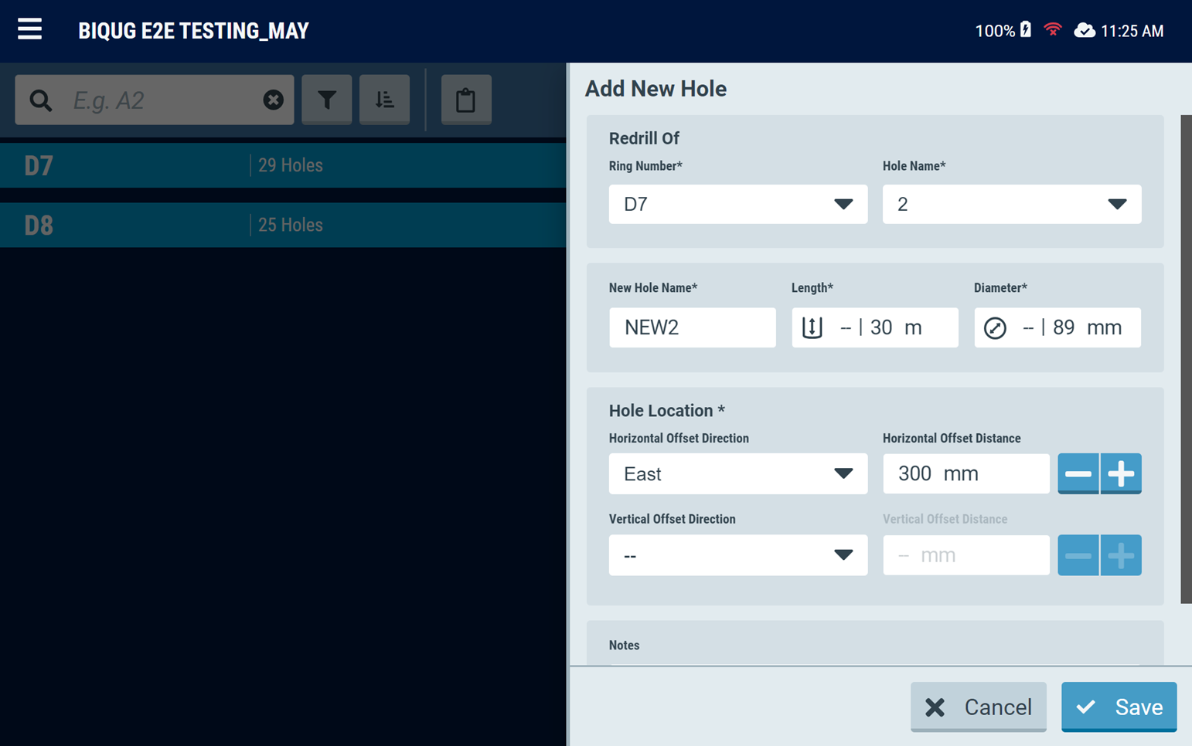Screen dimensions: 1192x746
Task: Edit Horizontal Offset Distance 300 mm field
Action: click(966, 473)
